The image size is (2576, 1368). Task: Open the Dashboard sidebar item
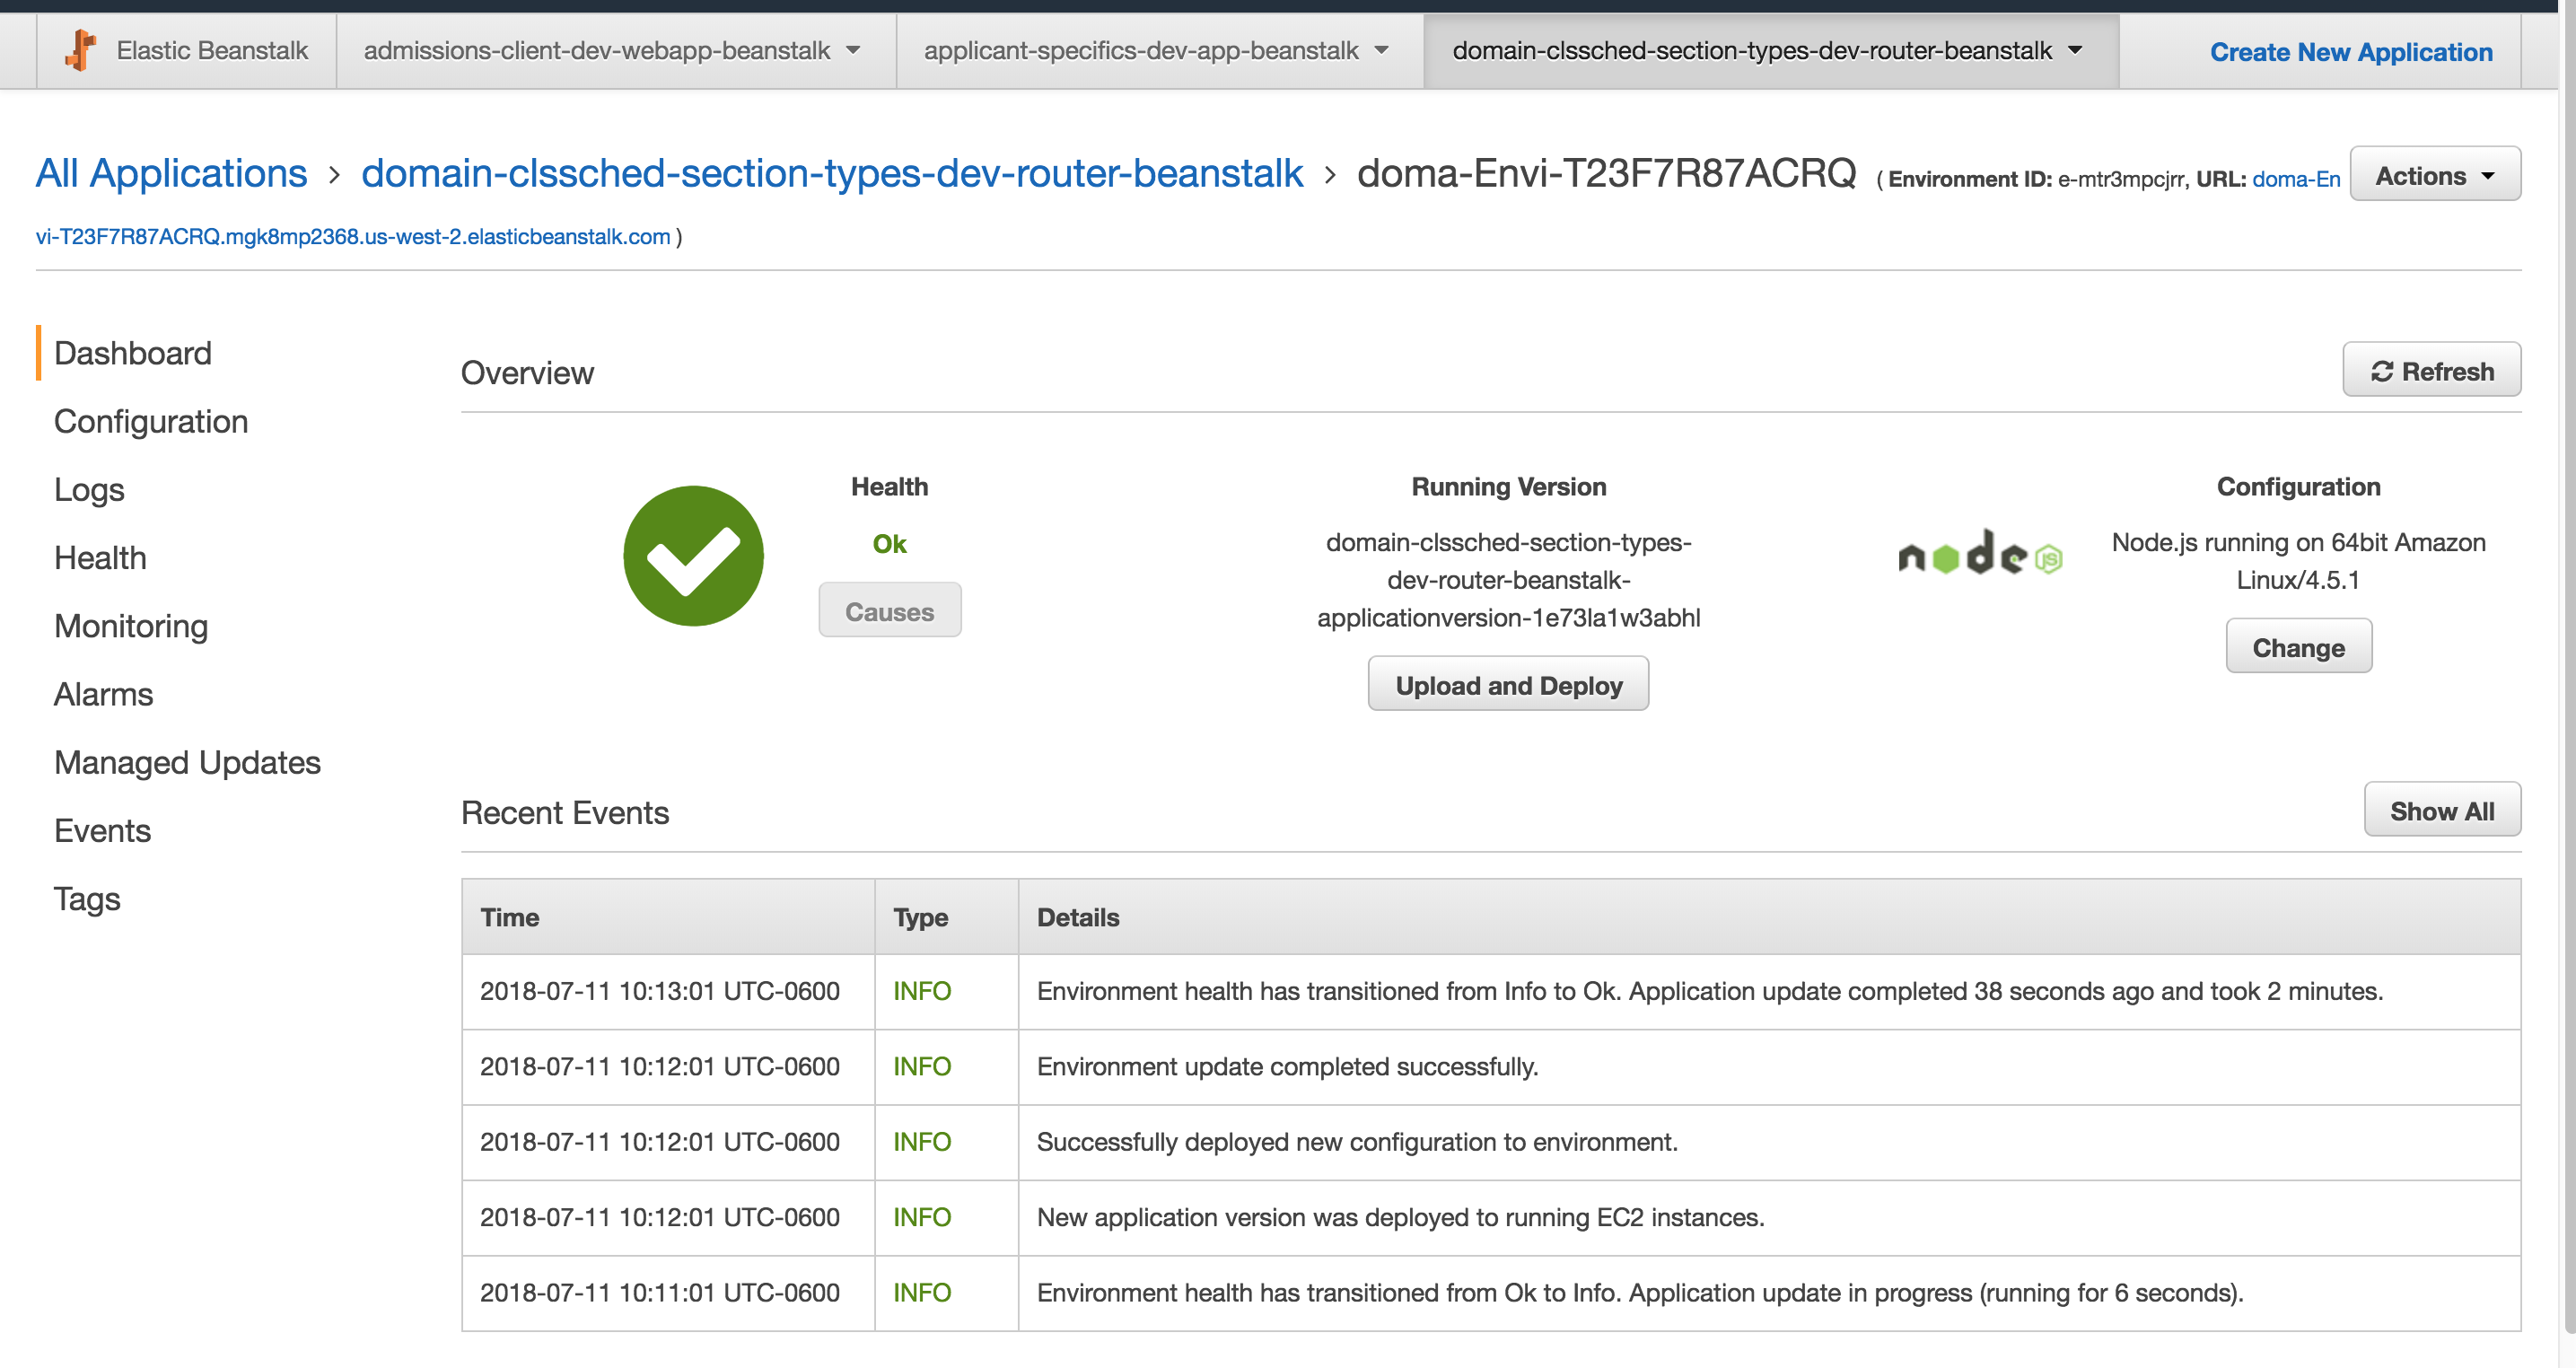point(133,353)
